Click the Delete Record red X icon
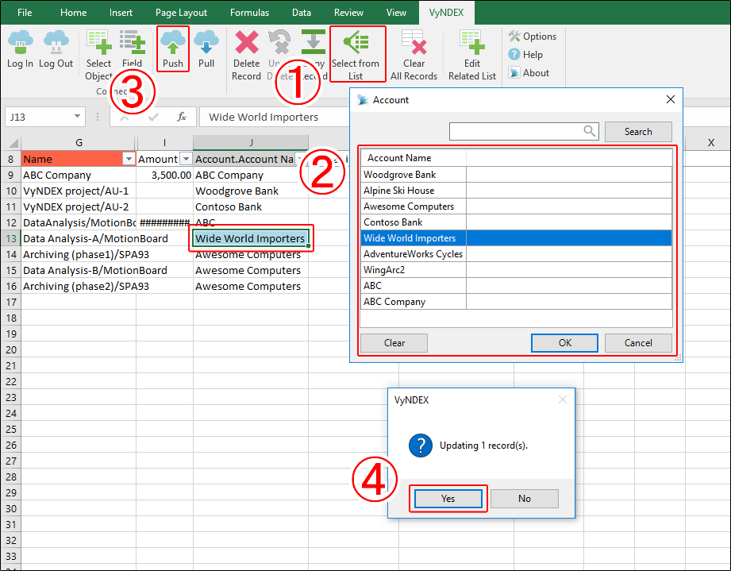 [x=247, y=43]
